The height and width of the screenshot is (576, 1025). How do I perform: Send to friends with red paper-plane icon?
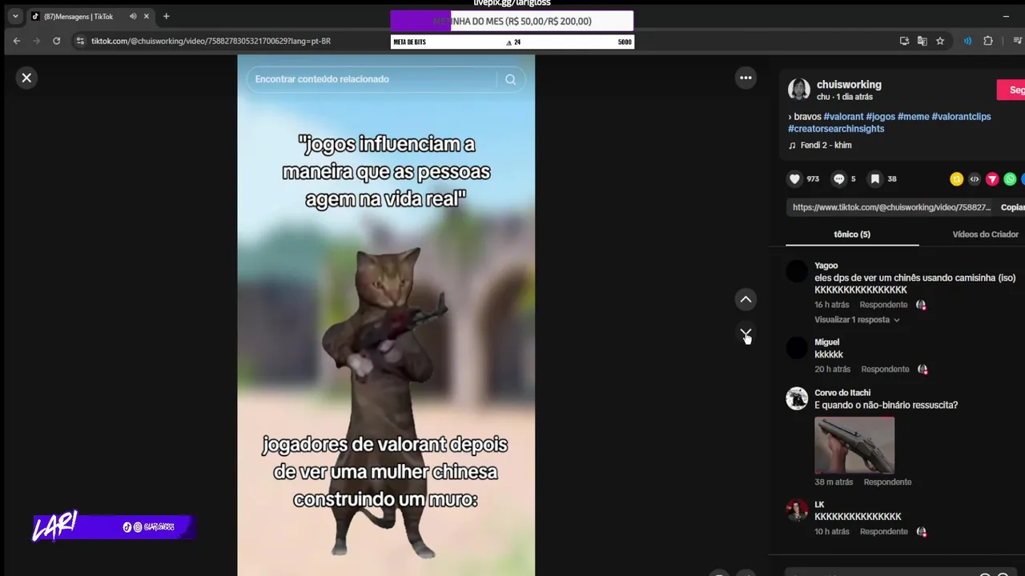pyautogui.click(x=992, y=179)
